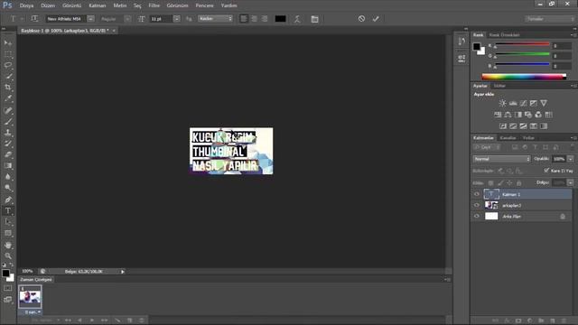Open the font family dropdown
Screen dimensions: 578x325
[x=90, y=19]
